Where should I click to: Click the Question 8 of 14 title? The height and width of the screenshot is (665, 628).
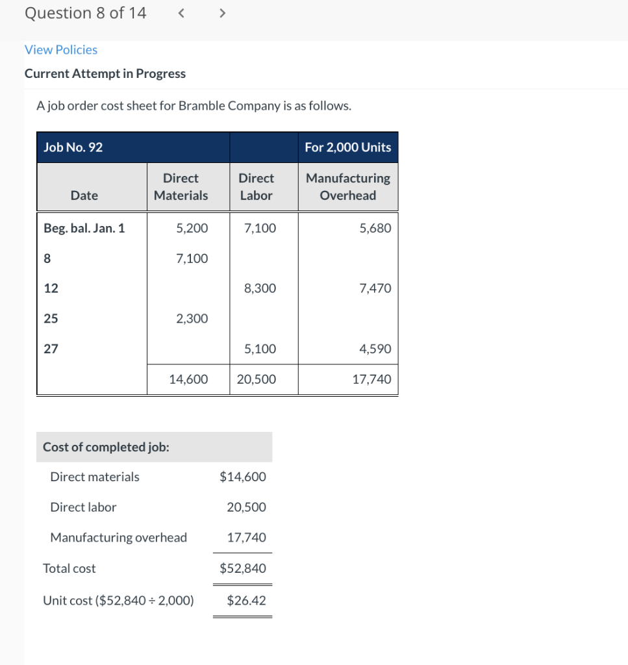[x=85, y=12]
